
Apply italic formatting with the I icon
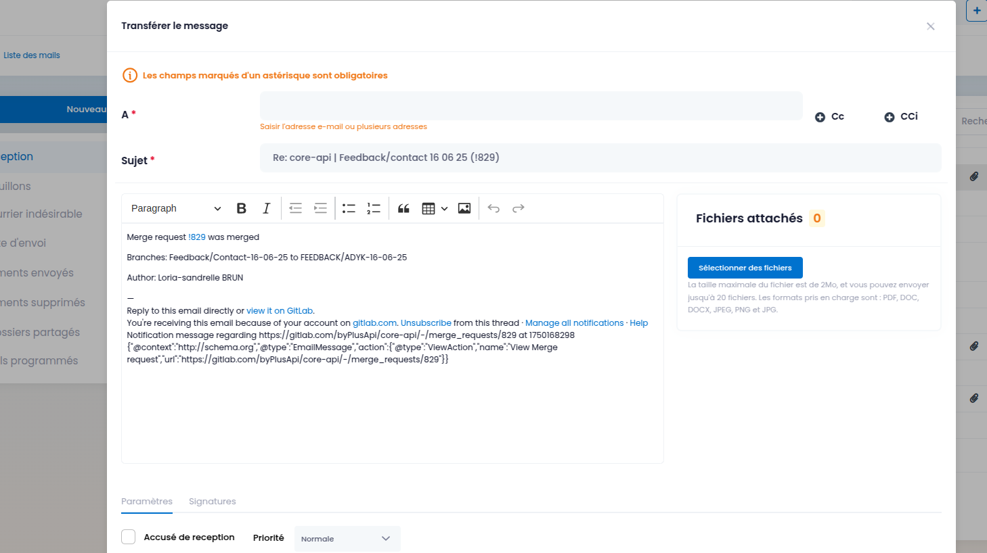click(266, 208)
